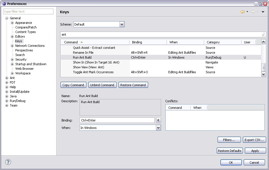269x170 pixels.
Task: Clear the key filter text with the eraser icon
Action: click(263, 34)
